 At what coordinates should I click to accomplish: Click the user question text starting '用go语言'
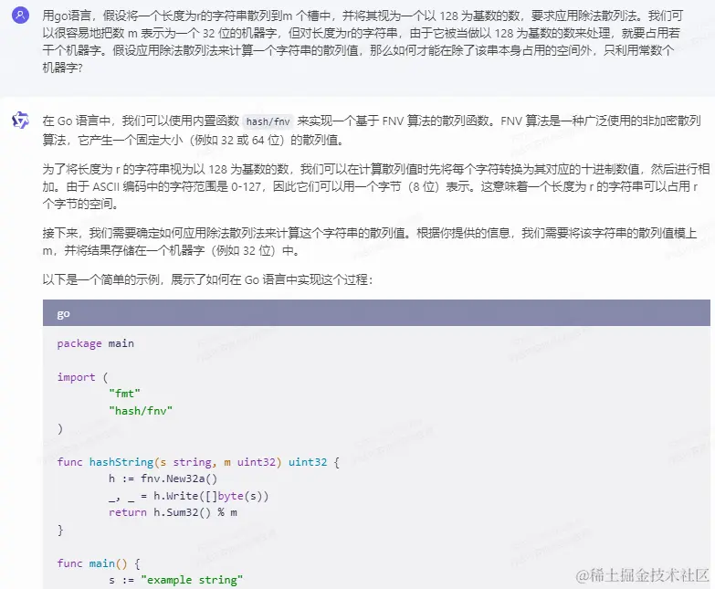(363, 41)
